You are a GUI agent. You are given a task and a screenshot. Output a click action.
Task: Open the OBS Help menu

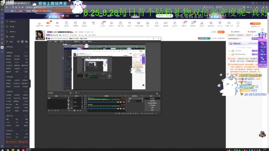tap(90, 41)
